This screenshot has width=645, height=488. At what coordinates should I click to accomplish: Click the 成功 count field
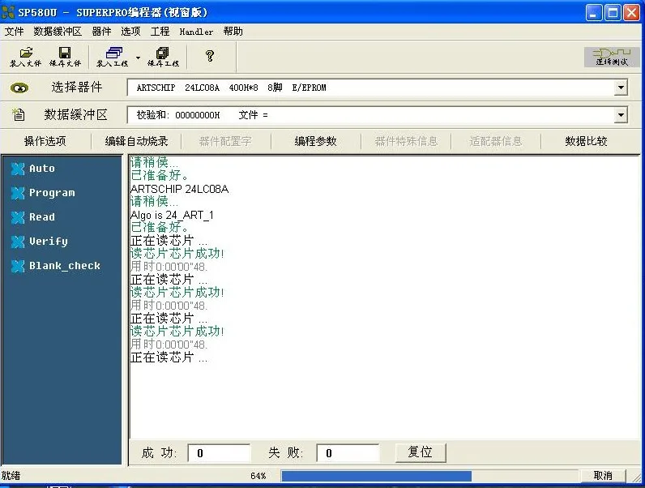(219, 453)
